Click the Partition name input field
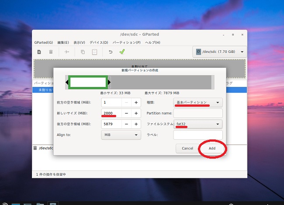This screenshot has width=284, height=205. click(x=198, y=113)
